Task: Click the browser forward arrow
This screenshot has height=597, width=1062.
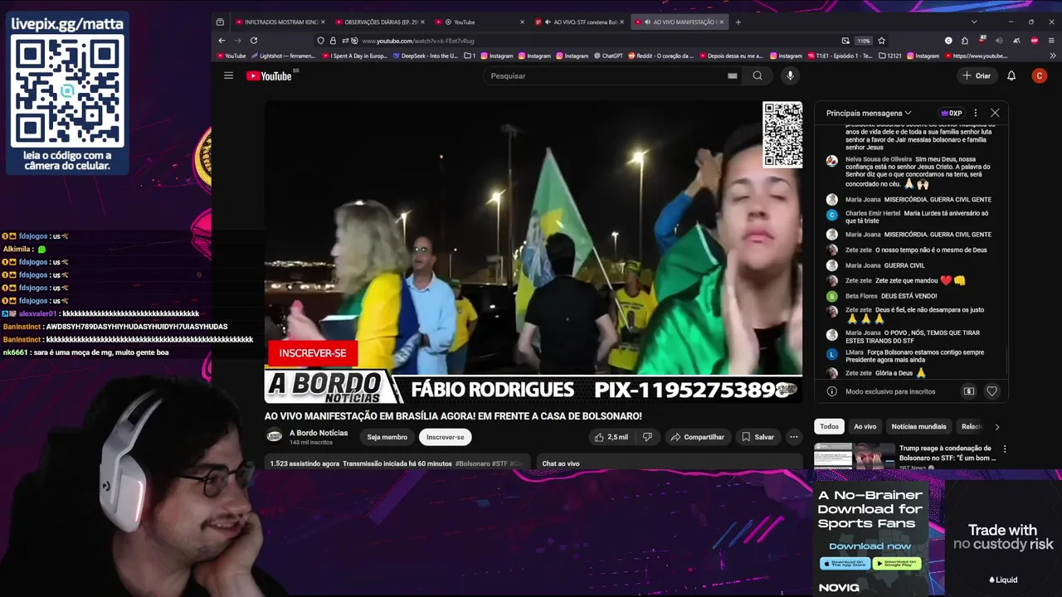Action: 237,41
